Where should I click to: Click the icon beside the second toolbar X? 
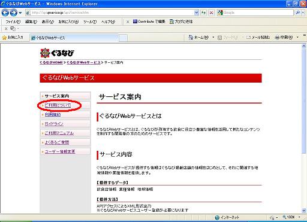point(13,29)
